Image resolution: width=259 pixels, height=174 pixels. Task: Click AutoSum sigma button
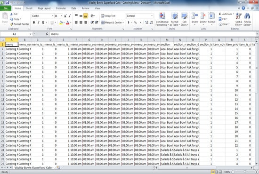[x=225, y=14]
